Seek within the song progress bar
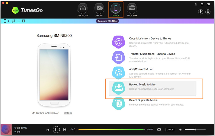 (112, 129)
